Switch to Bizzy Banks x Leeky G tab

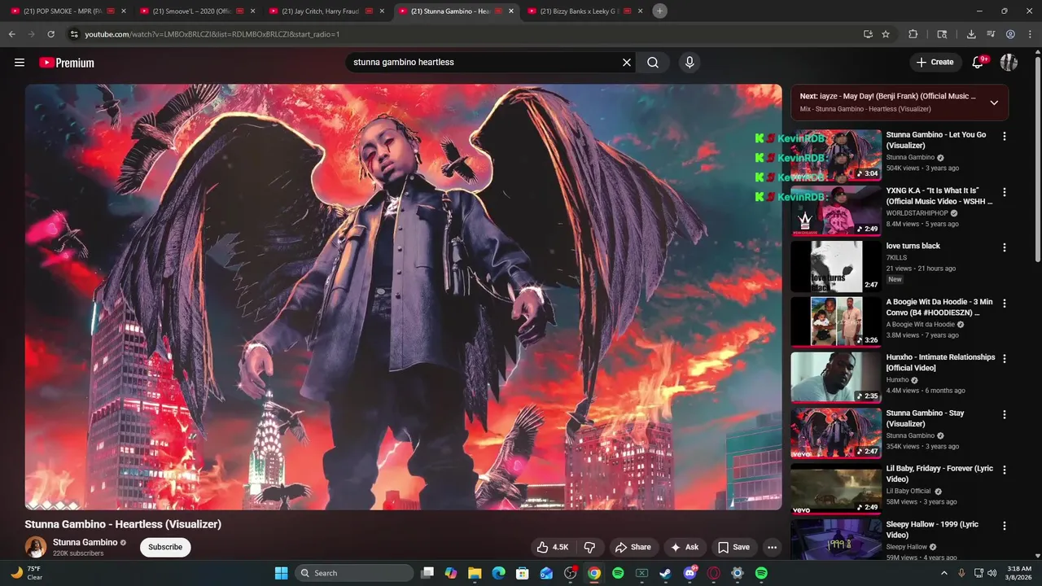coord(584,11)
